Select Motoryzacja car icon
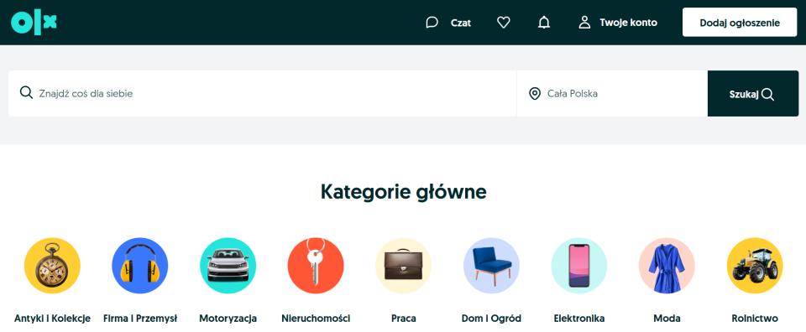This screenshot has height=332, width=806. (228, 266)
